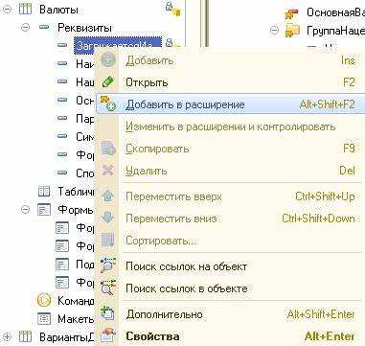Screen dimensions: 365x346
Task: Collapse the Валюты tree node
Action: [7, 10]
